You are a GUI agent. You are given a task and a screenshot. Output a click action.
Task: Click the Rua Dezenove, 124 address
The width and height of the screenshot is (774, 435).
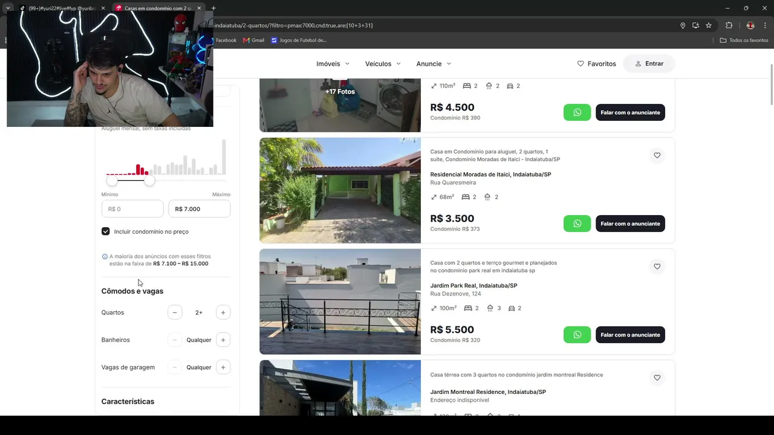click(455, 294)
